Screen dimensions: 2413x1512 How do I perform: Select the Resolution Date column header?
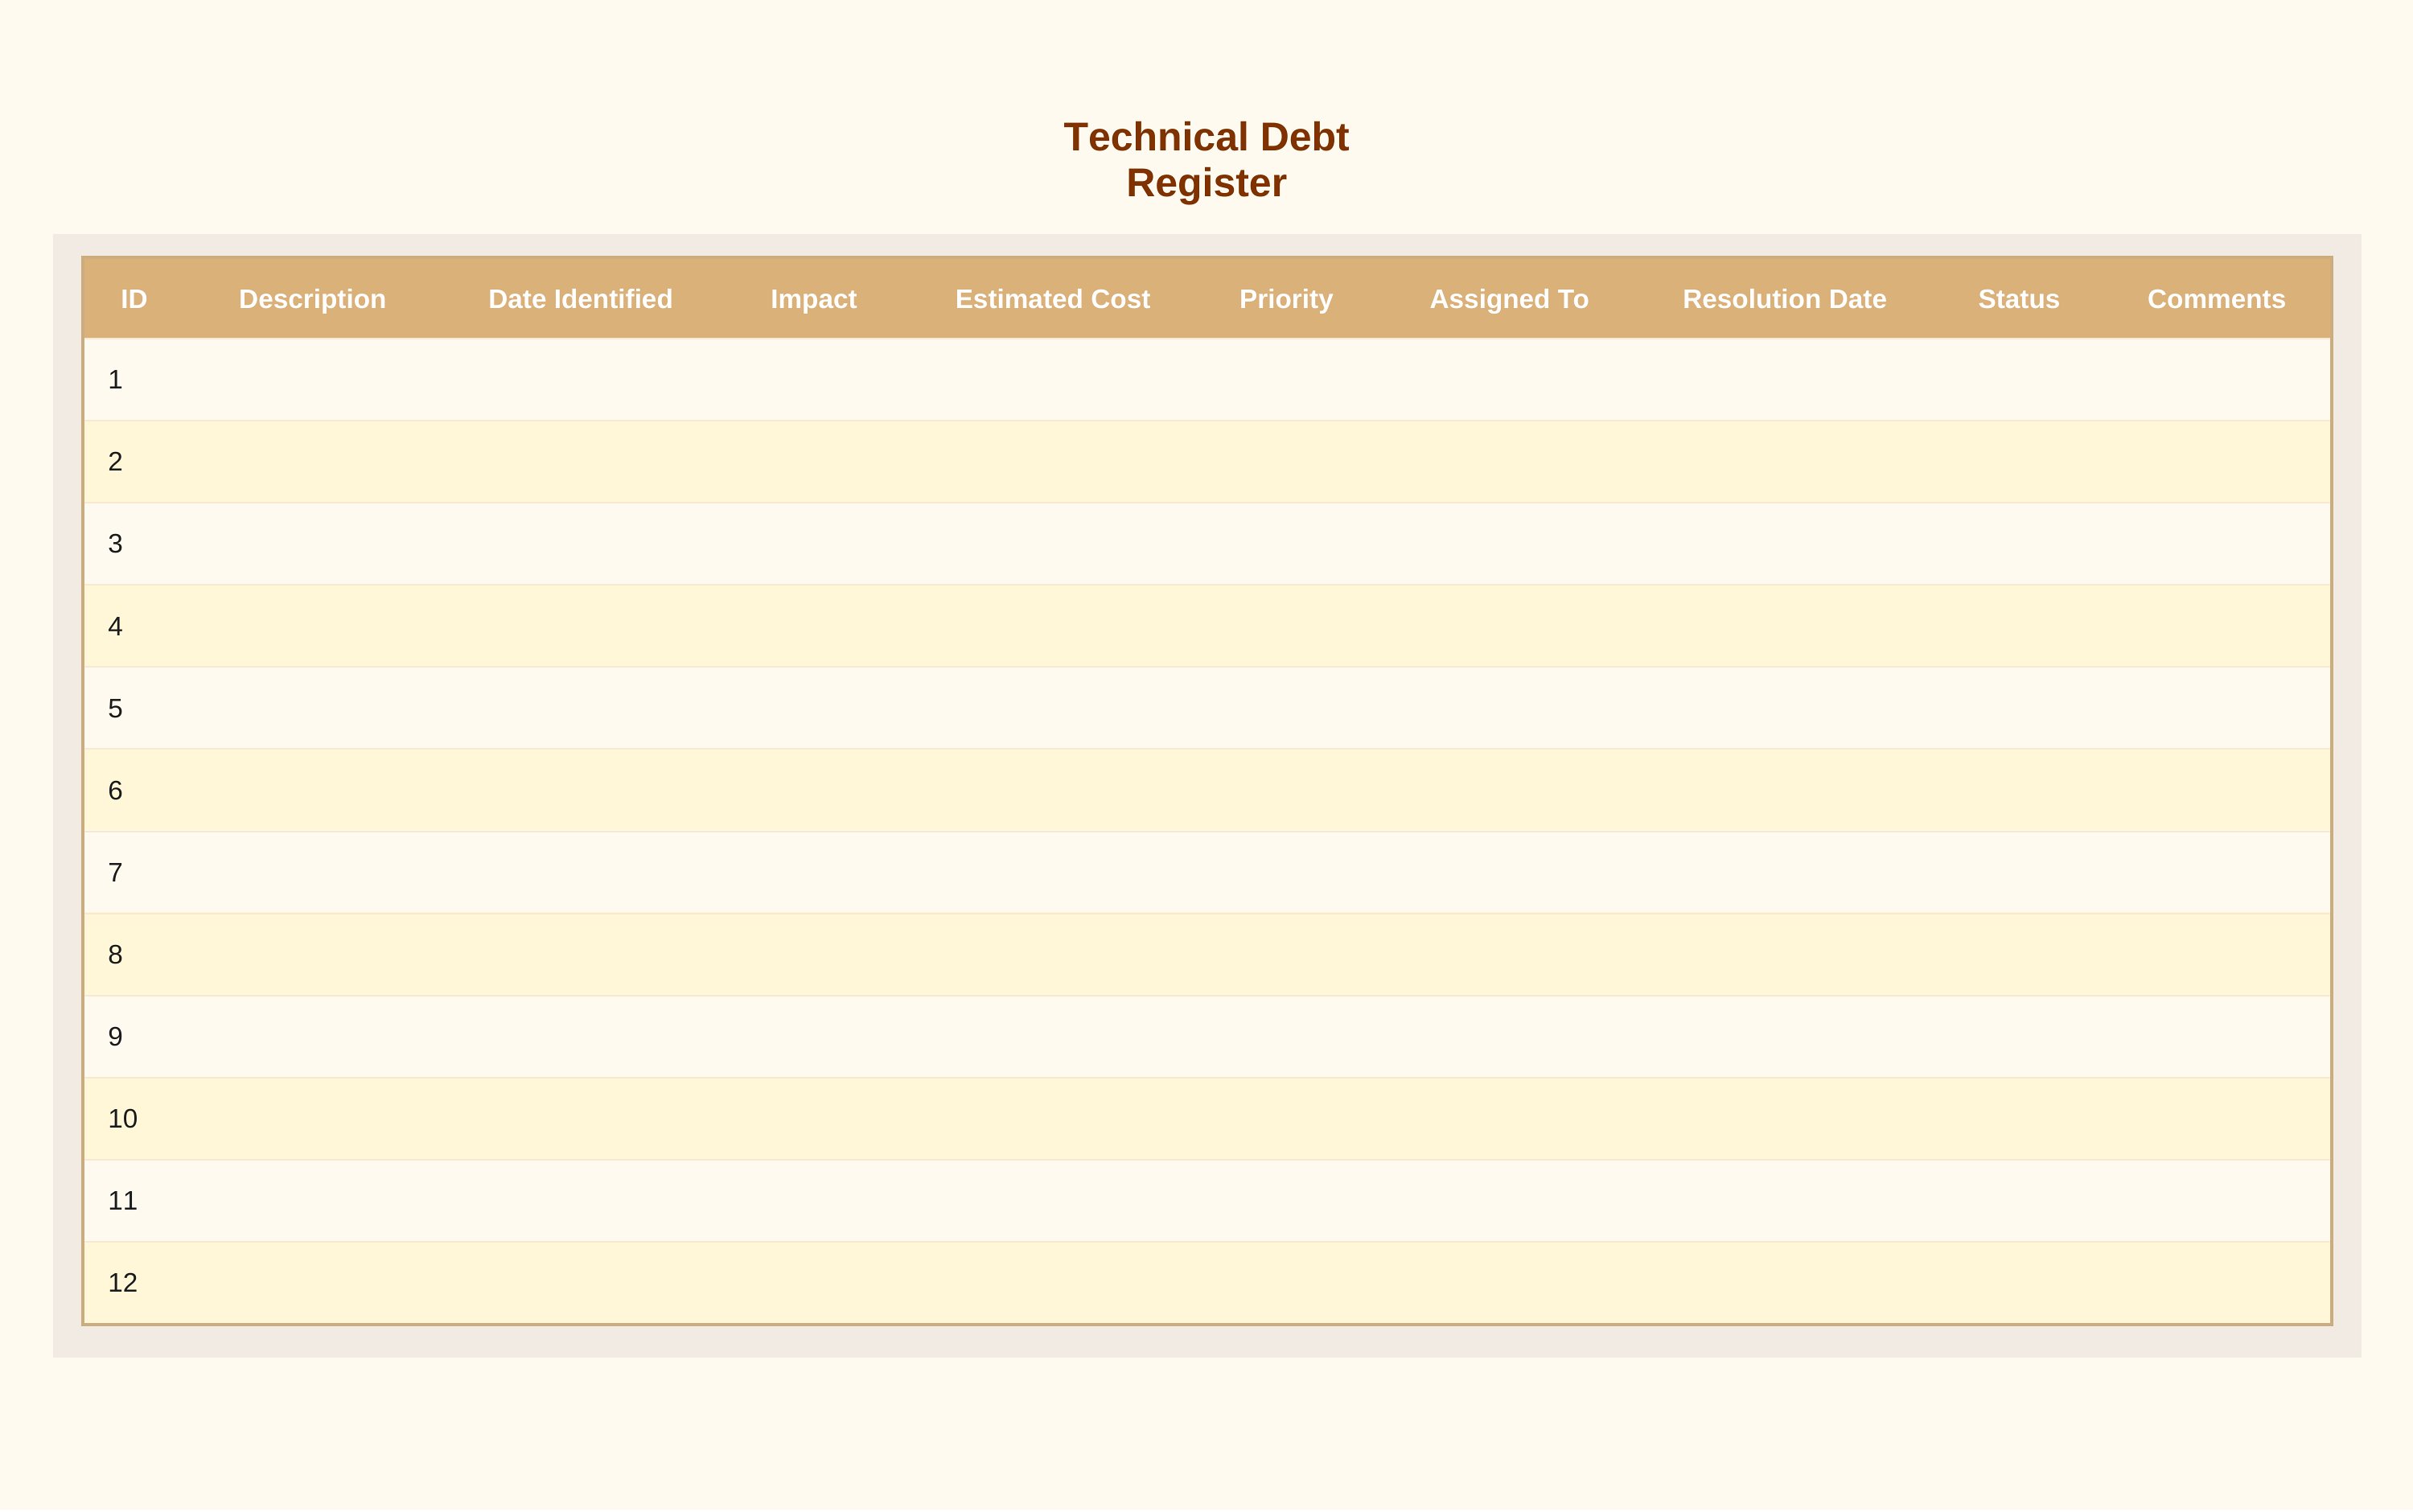(1784, 299)
